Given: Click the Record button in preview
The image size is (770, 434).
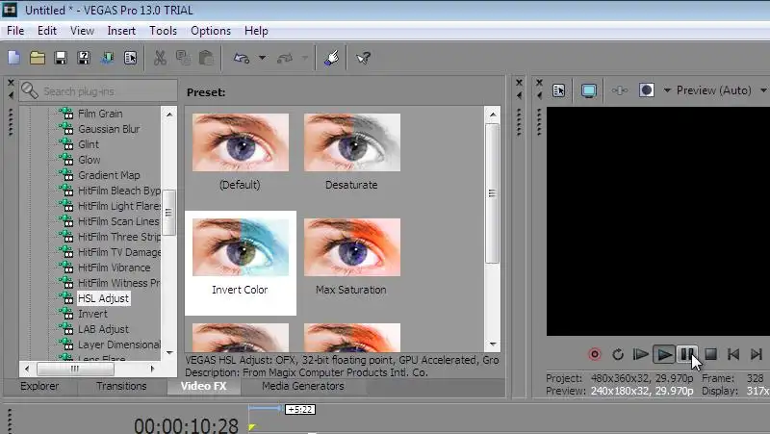Looking at the screenshot, I should [594, 354].
